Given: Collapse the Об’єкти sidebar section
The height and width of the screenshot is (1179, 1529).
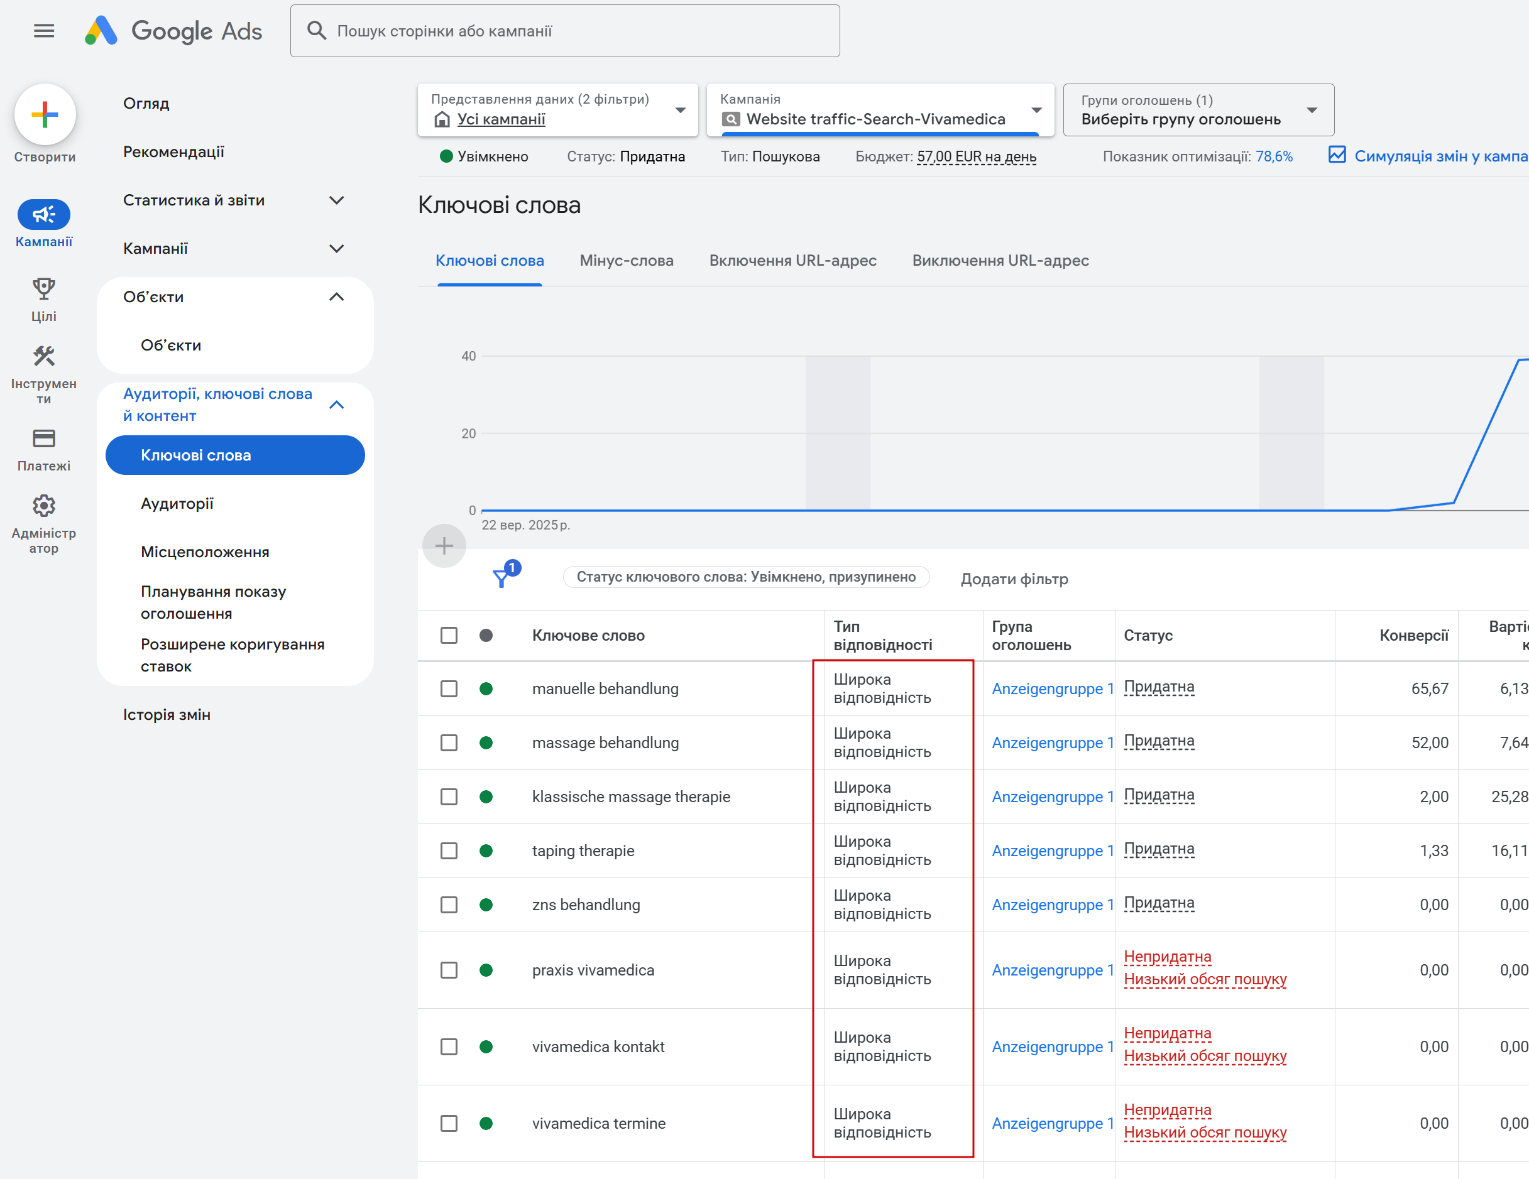Looking at the screenshot, I should point(336,296).
